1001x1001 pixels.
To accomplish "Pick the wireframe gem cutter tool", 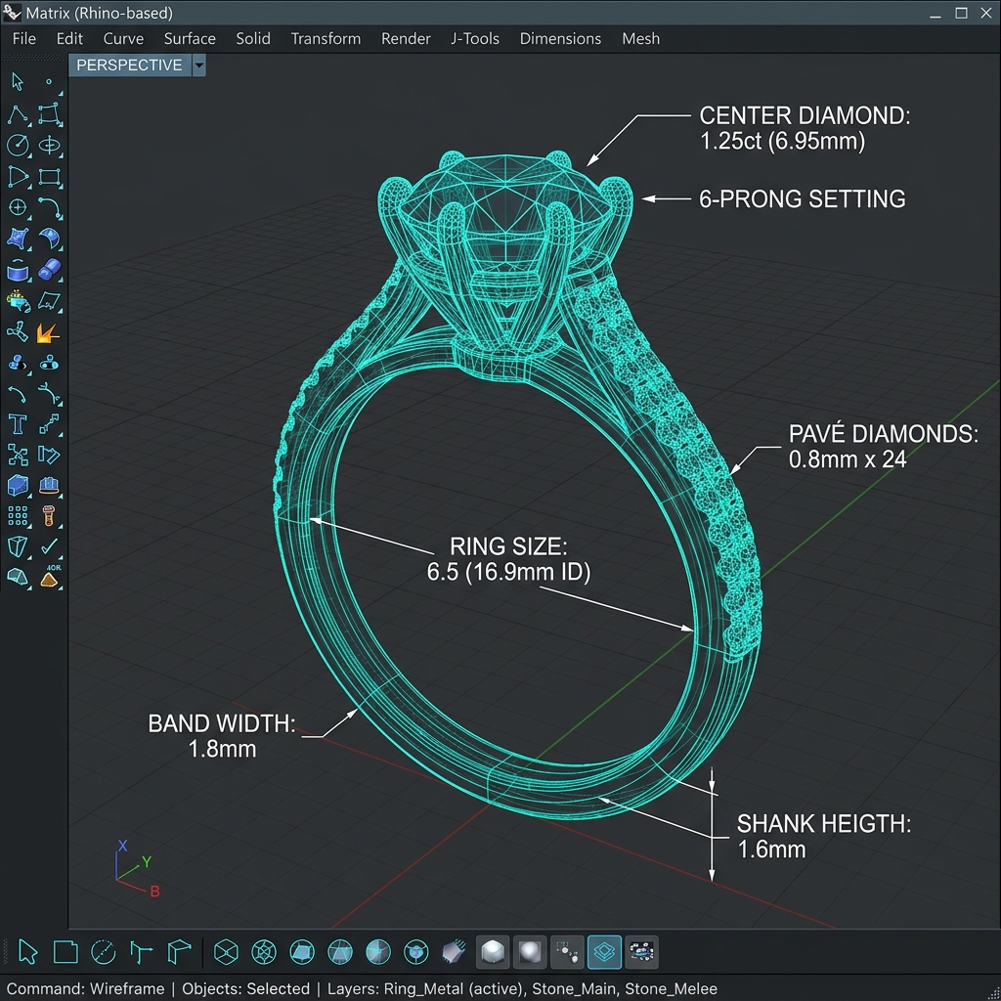I will click(x=18, y=577).
